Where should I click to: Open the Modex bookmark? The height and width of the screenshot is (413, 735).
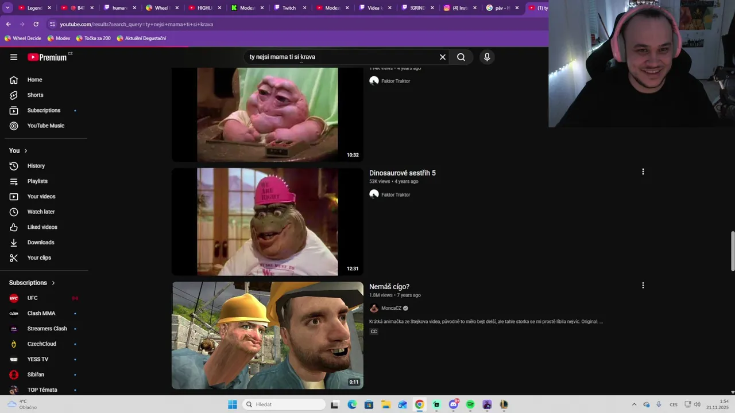point(59,38)
